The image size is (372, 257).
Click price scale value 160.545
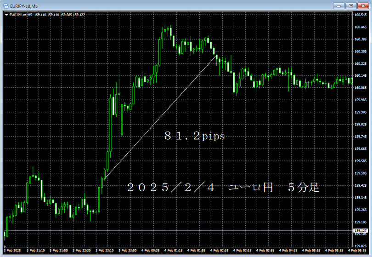361,15
